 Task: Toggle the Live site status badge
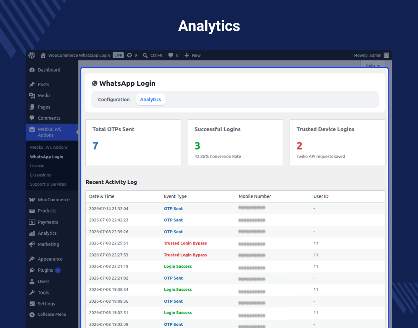tap(118, 55)
